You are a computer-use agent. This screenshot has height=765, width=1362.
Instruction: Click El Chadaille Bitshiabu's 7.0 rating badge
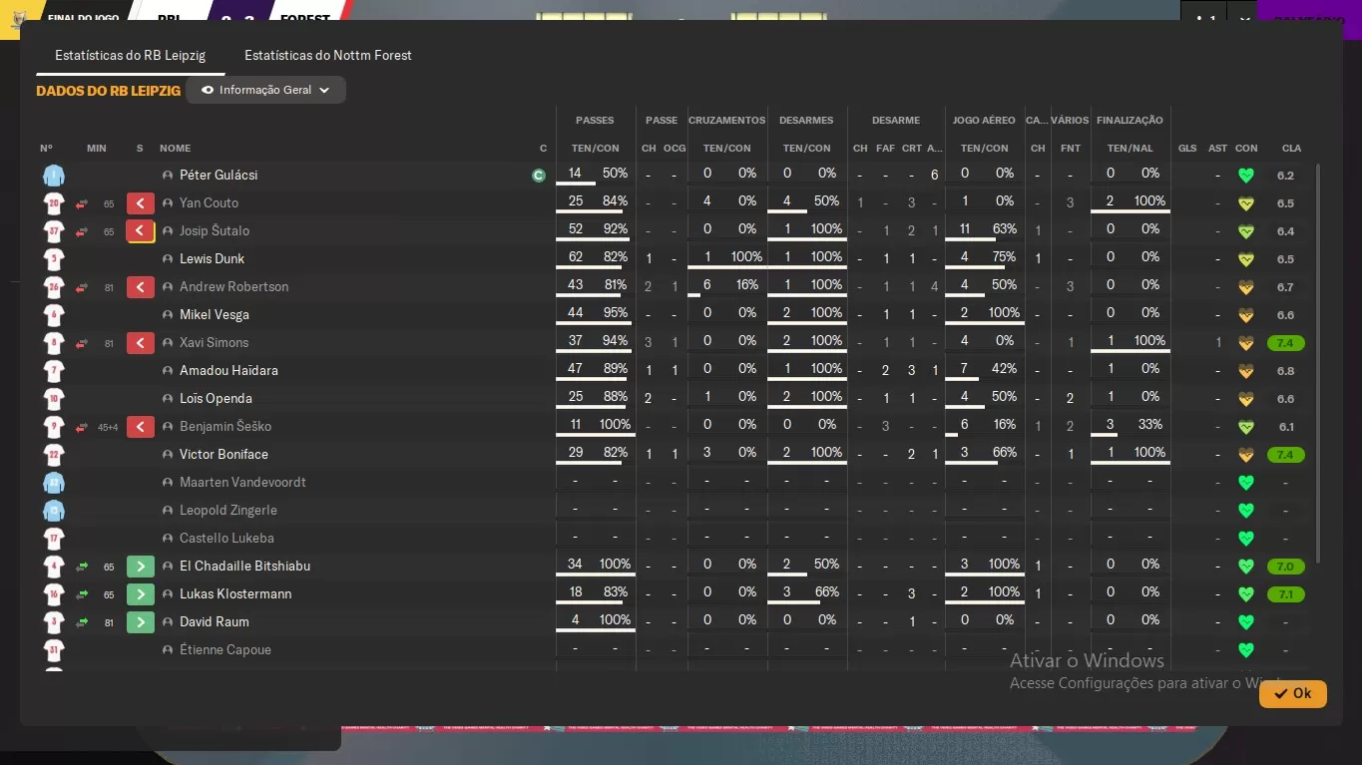pyautogui.click(x=1285, y=567)
